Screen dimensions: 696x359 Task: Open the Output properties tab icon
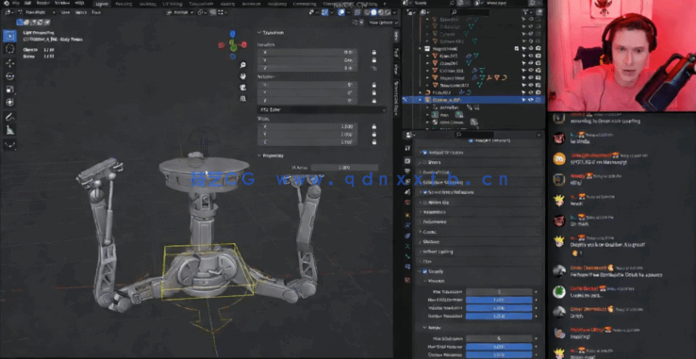(407, 171)
